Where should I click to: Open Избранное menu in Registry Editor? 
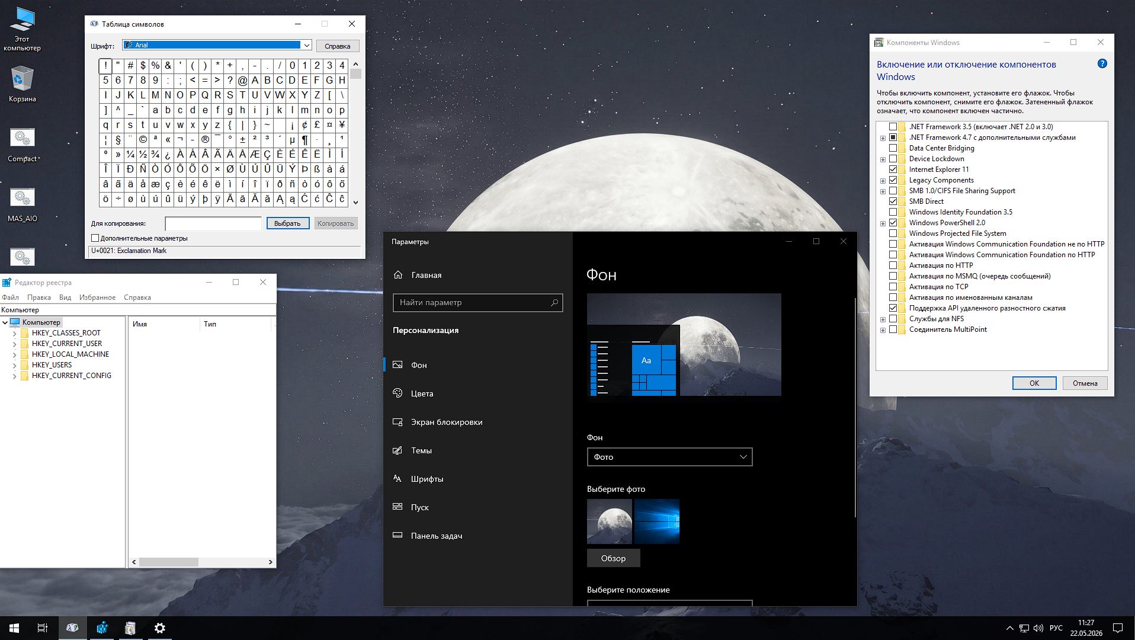click(x=97, y=297)
